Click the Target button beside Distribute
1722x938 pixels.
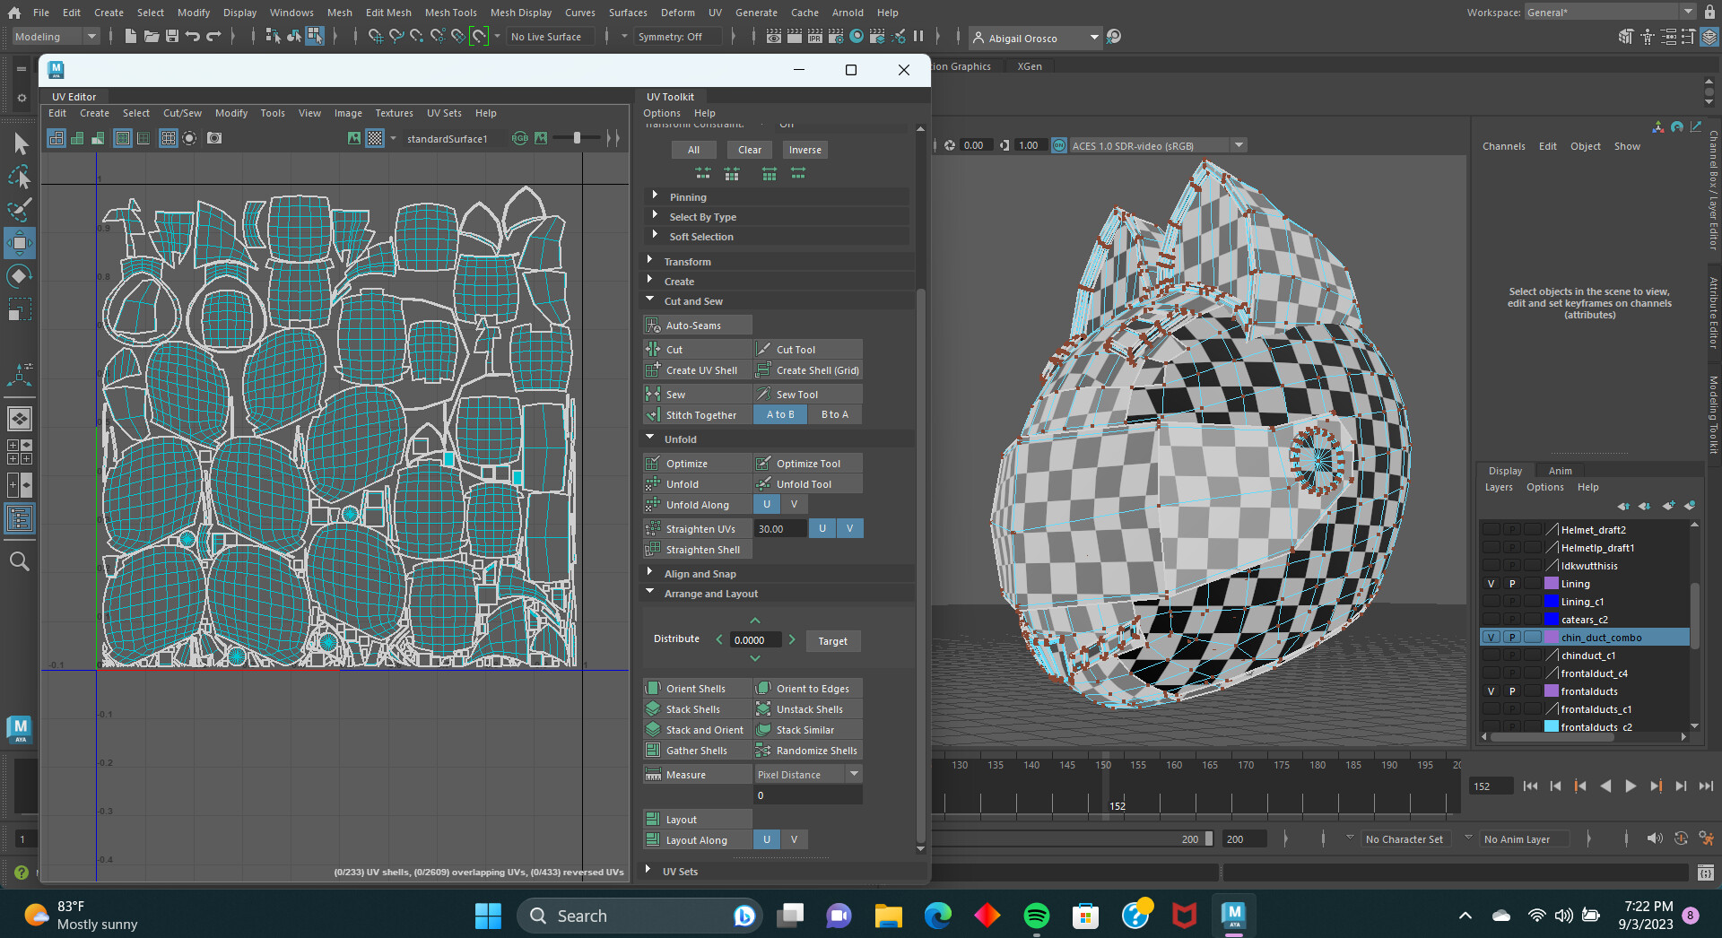[x=832, y=641]
